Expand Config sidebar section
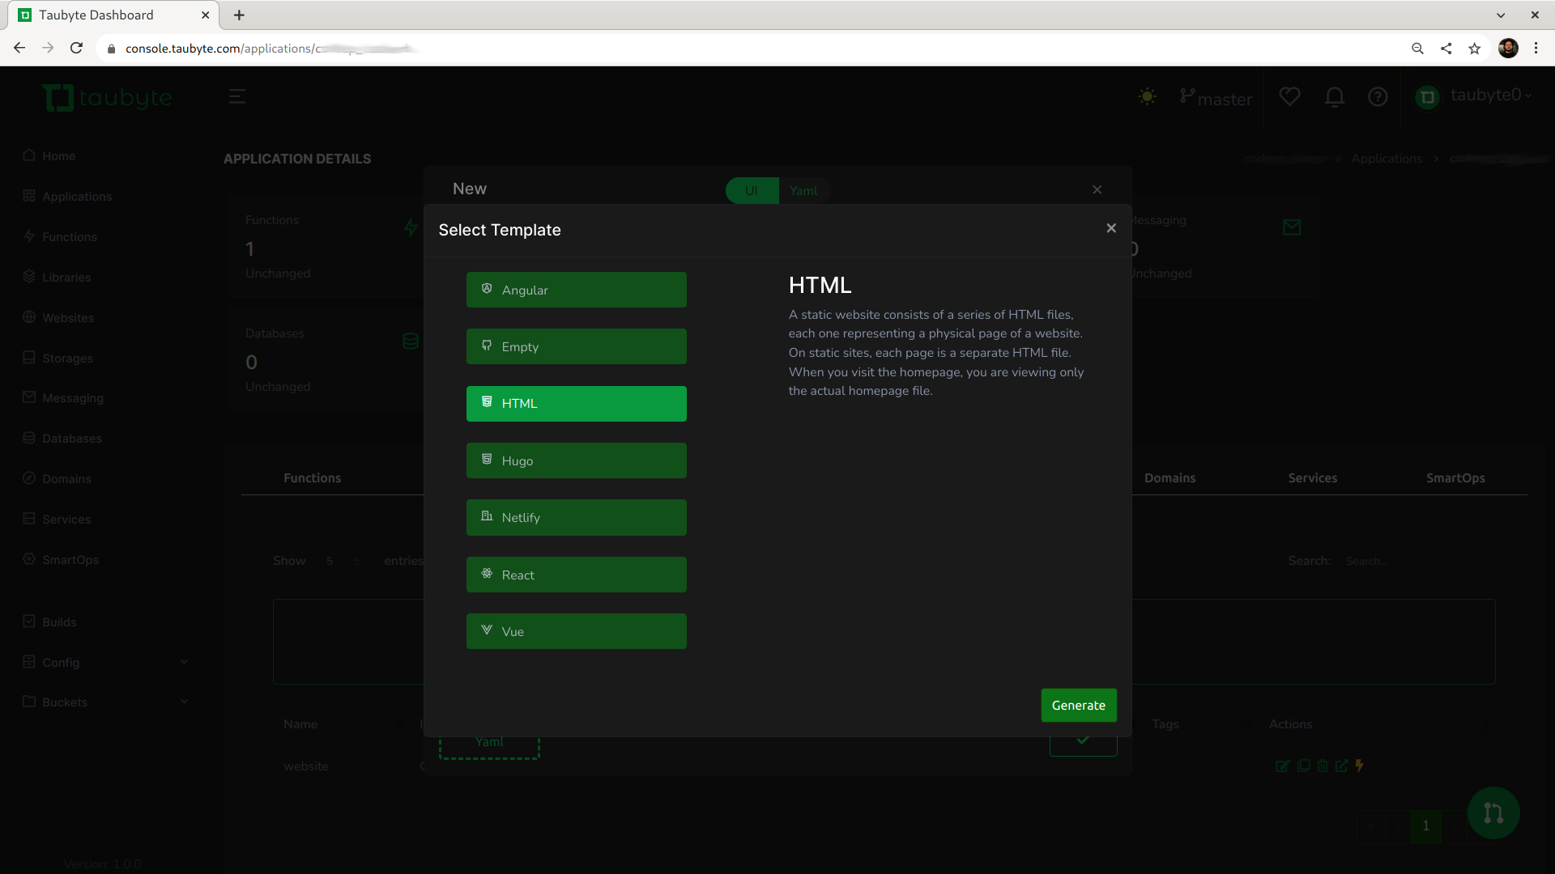Image resolution: width=1555 pixels, height=874 pixels. [x=105, y=662]
